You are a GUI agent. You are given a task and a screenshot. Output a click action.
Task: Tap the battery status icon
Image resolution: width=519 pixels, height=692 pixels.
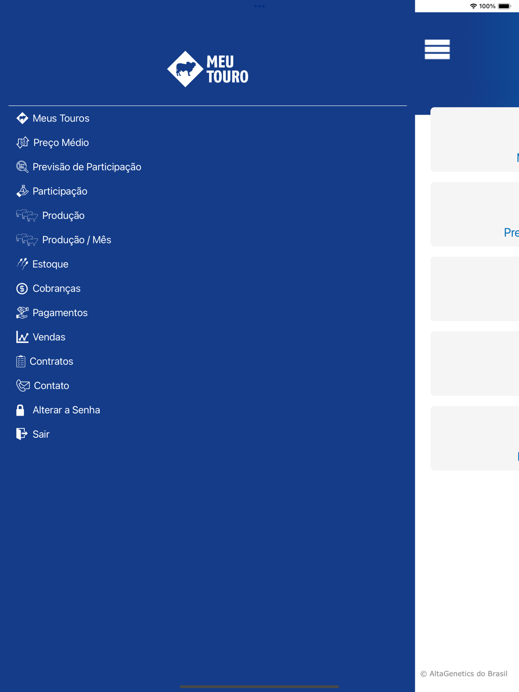pos(504,6)
